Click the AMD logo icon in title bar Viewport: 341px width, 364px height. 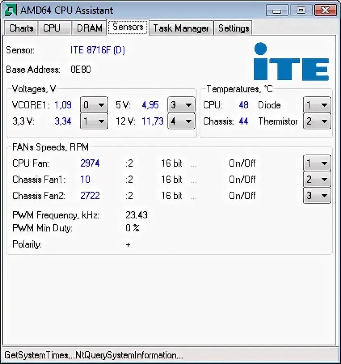11,11
